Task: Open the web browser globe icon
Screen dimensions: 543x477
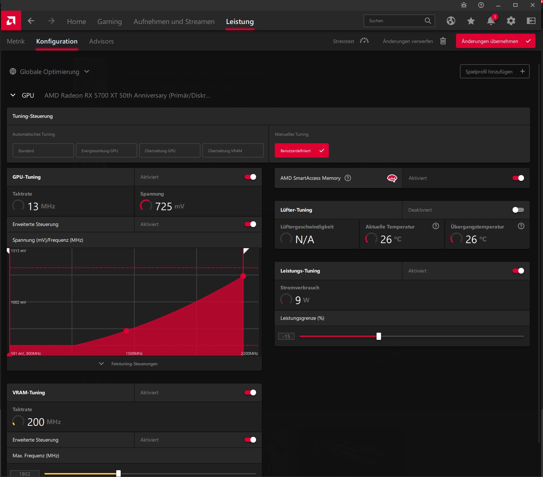Action: tap(451, 21)
